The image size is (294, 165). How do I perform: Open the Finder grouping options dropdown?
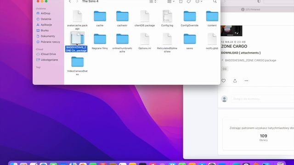171,1
